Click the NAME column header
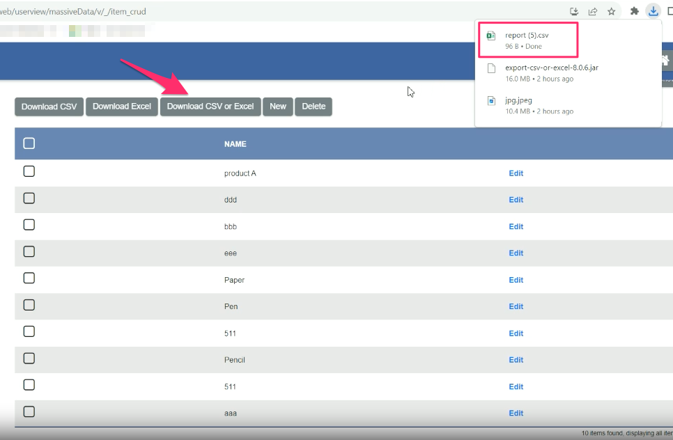 (x=235, y=144)
